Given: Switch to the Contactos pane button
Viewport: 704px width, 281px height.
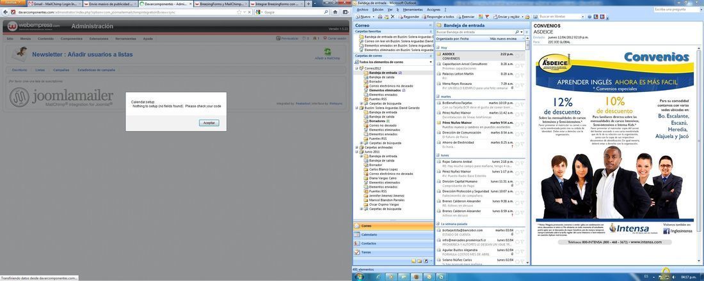Looking at the screenshot, I should pyautogui.click(x=394, y=243).
